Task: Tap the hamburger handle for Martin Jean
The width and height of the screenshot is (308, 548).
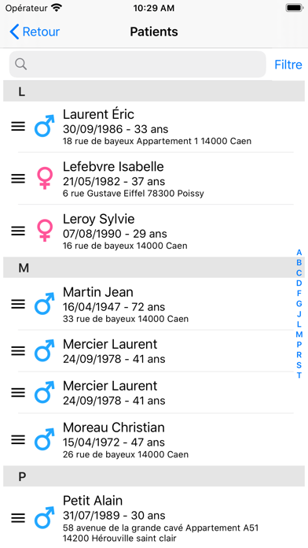Action: click(x=18, y=304)
